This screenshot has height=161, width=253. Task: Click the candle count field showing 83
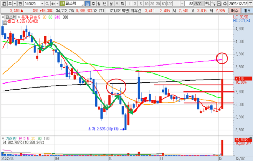point(189,4)
